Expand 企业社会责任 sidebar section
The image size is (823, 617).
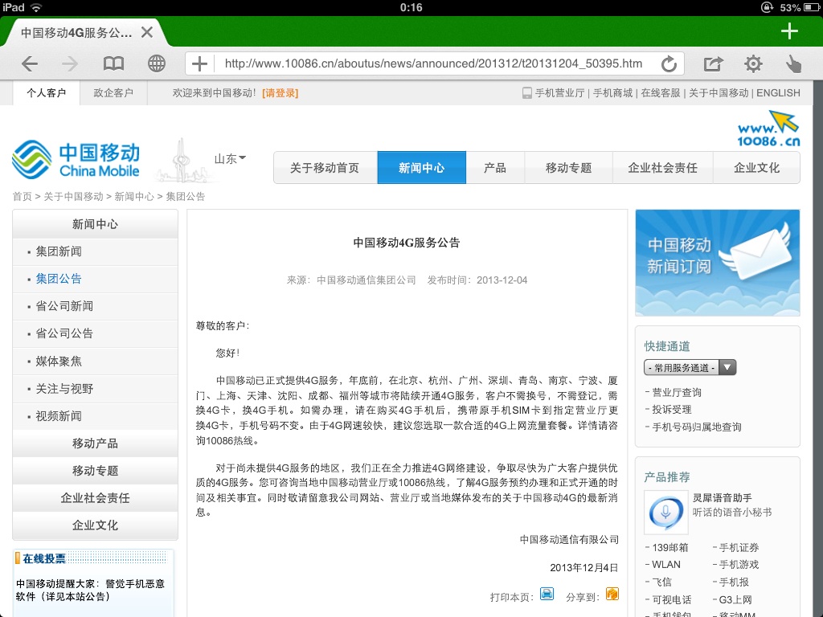(x=95, y=498)
